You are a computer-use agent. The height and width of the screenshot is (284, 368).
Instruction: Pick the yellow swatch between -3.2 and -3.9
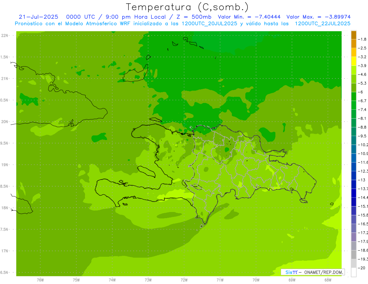point(354,61)
